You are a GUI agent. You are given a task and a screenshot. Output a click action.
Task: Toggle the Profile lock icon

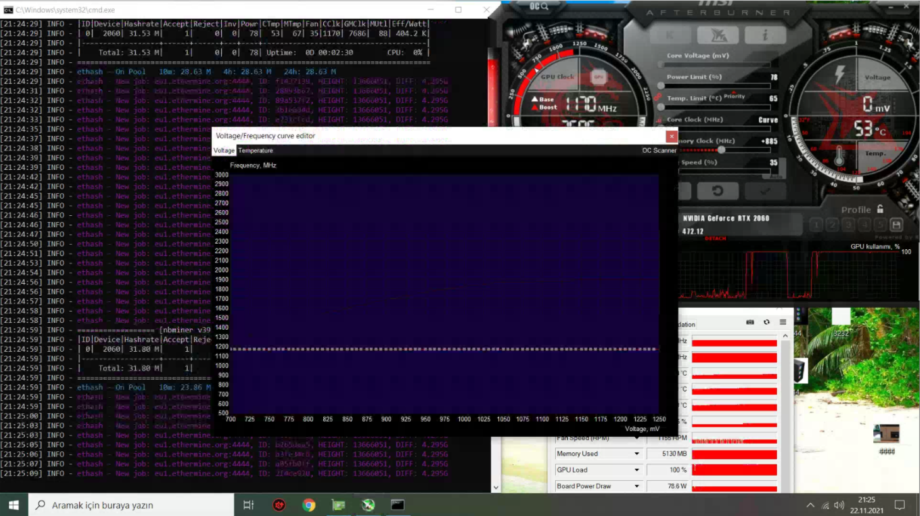tap(880, 209)
